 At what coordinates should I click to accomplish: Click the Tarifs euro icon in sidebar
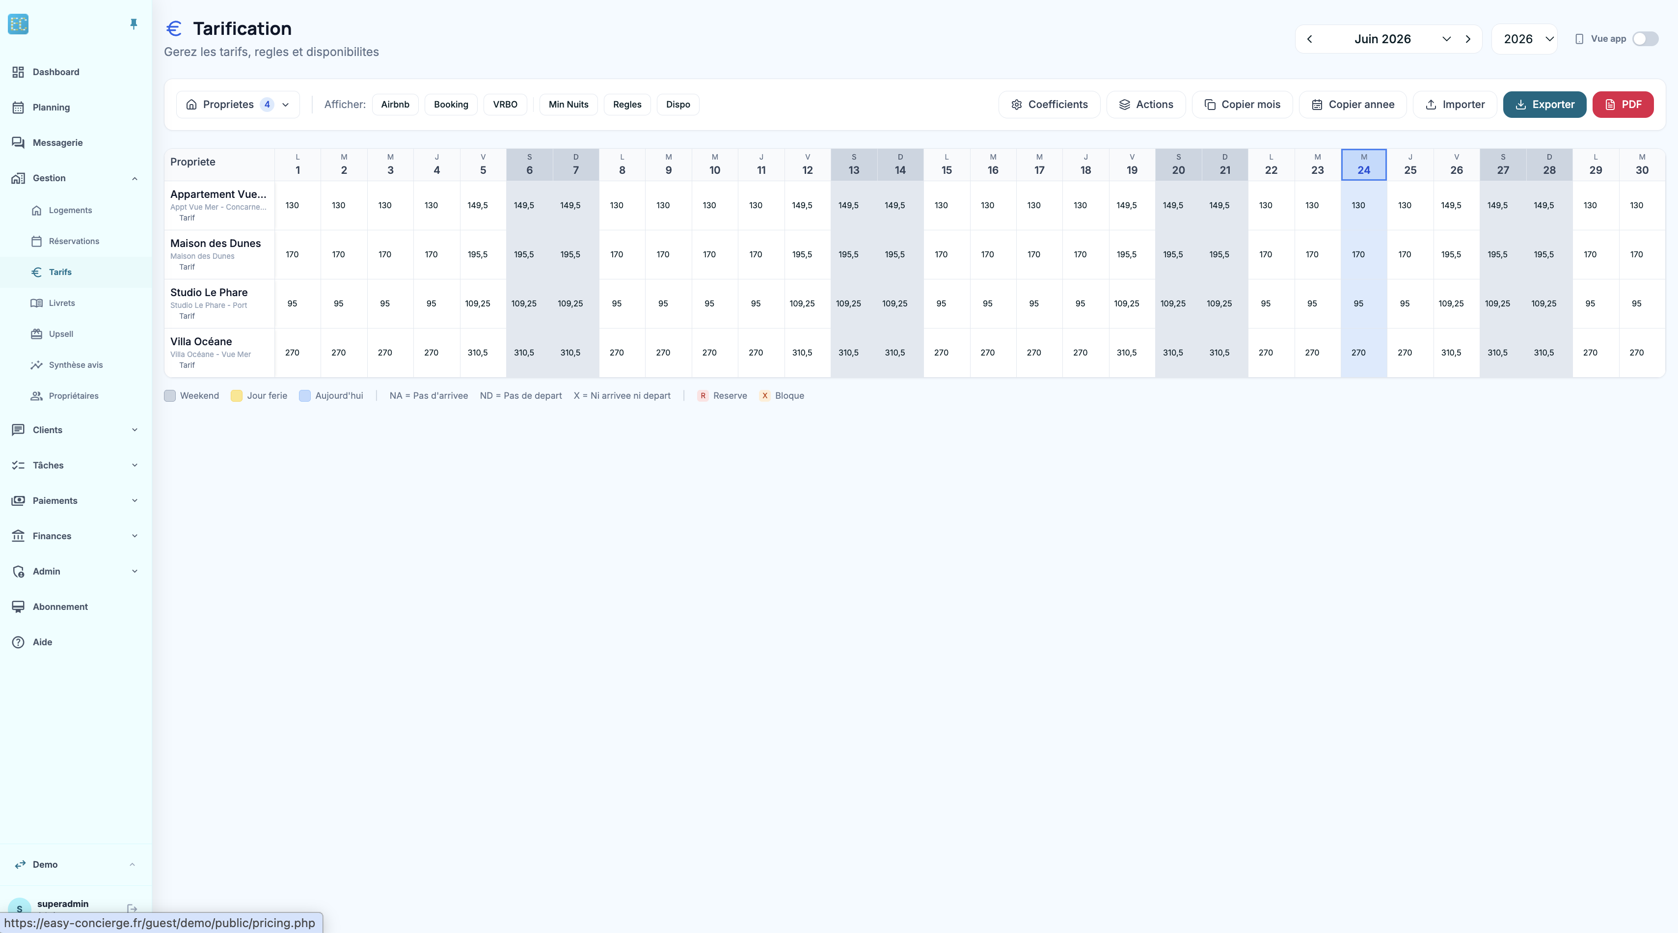point(36,273)
